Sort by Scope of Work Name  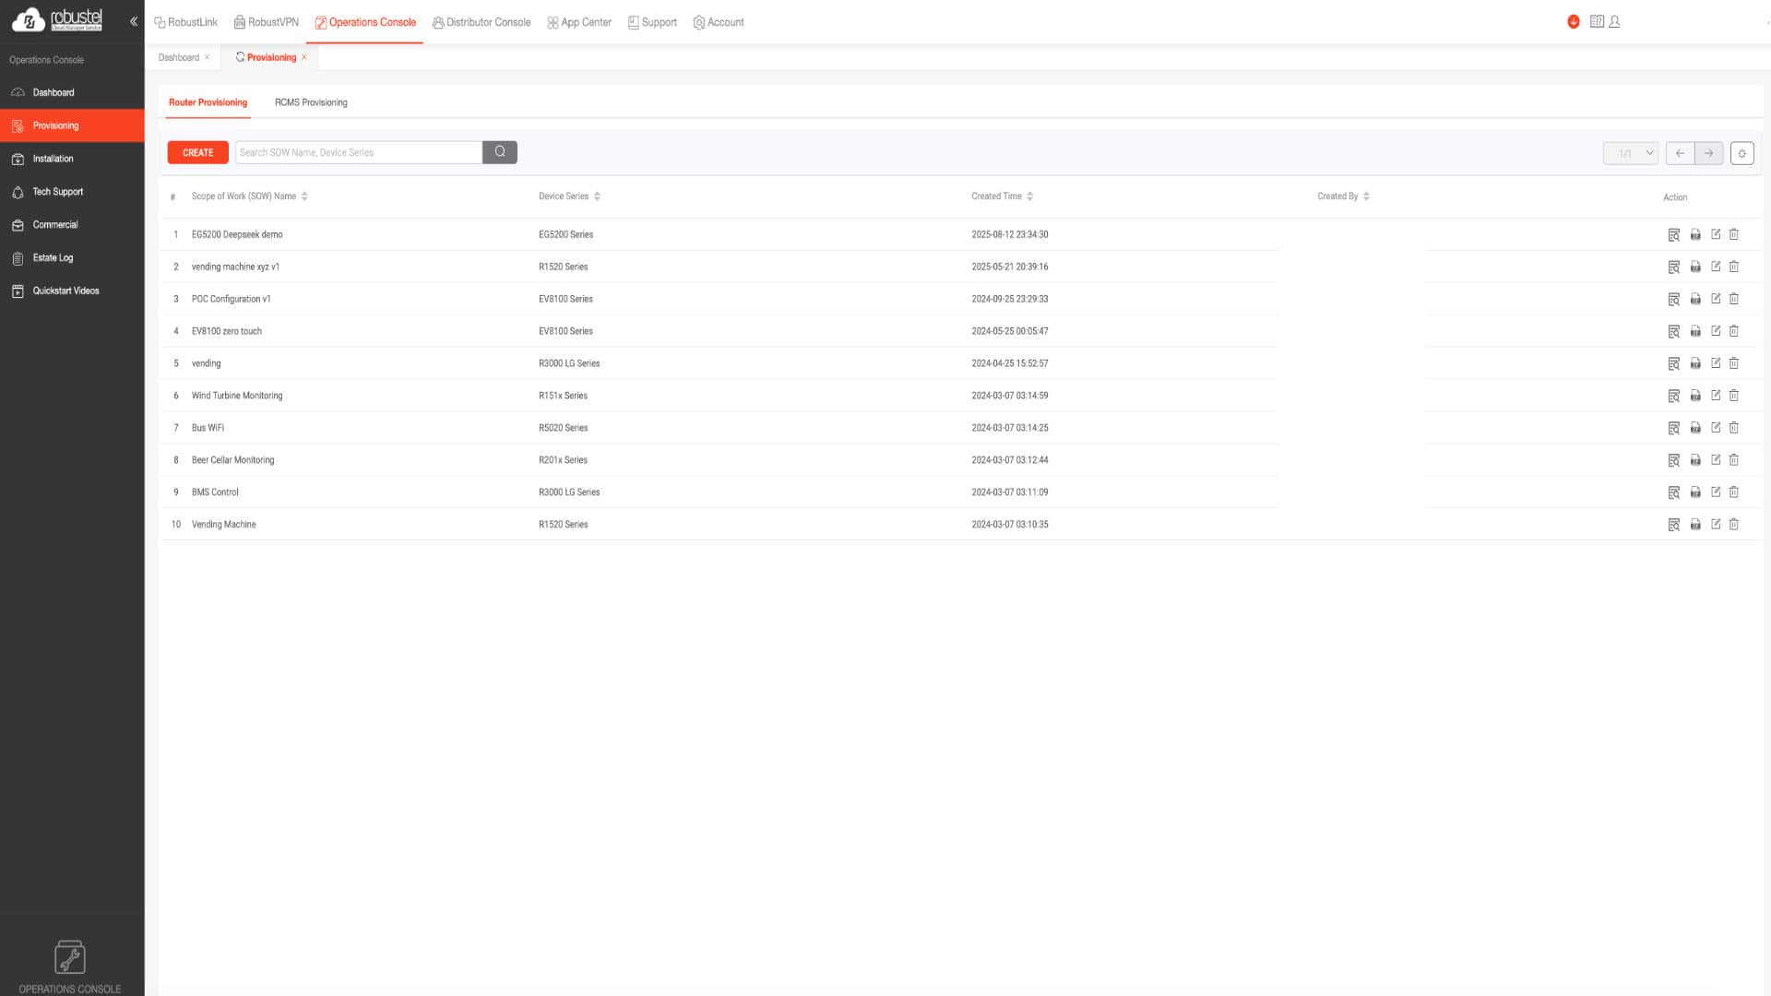click(304, 196)
